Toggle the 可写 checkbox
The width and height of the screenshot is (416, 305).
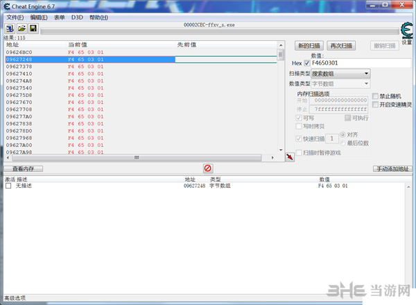click(x=299, y=118)
